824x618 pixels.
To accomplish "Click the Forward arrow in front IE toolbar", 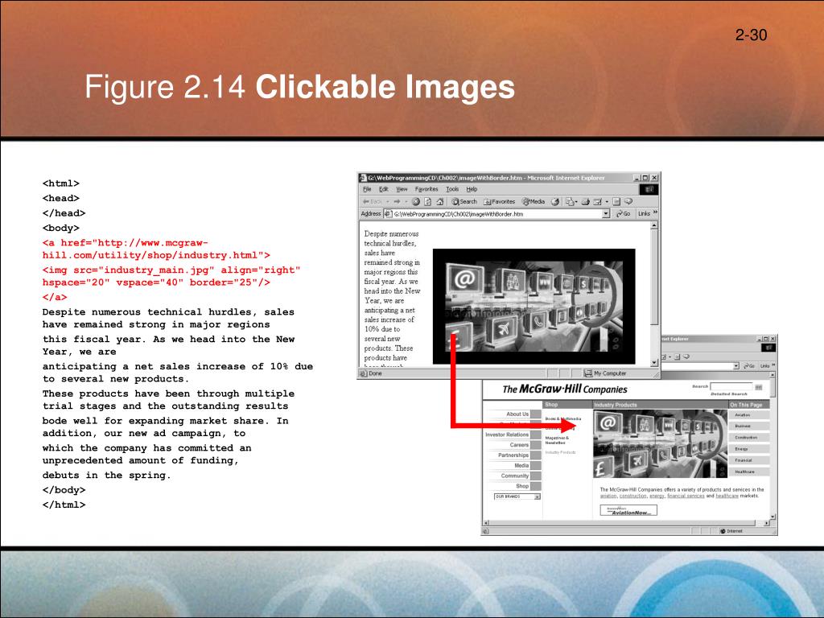I will click(x=398, y=202).
